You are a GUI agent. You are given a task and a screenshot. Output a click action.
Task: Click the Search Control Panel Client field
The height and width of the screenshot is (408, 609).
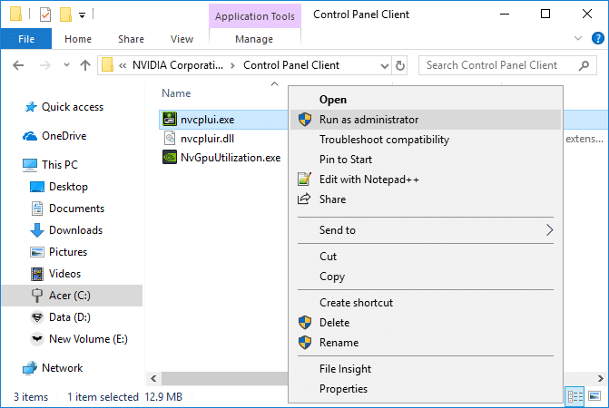[x=497, y=65]
